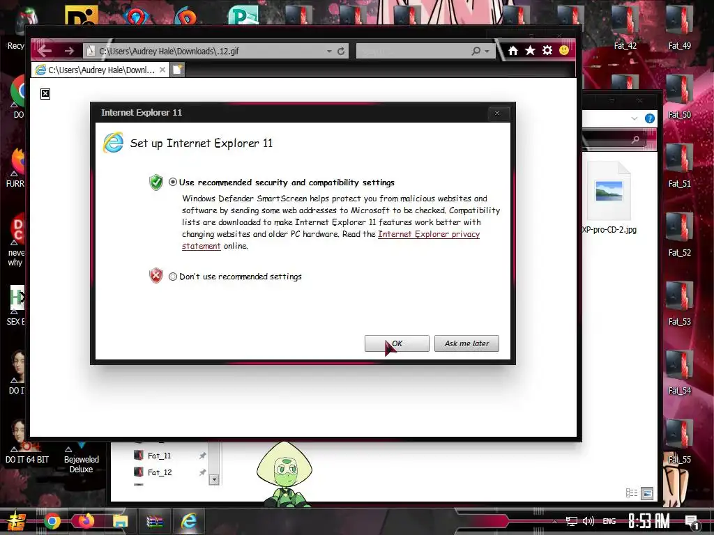
Task: Unpin Fat_12 using its pin icon
Action: 203,472
